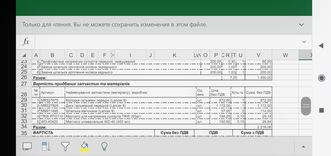Viewport: 331px width, 156px height.
Task: Click the 'Артикул' column heading cell
Action: (x=52, y=92)
